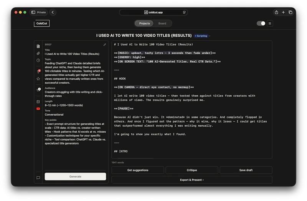Click the reader icon in the address bar

[184, 12]
